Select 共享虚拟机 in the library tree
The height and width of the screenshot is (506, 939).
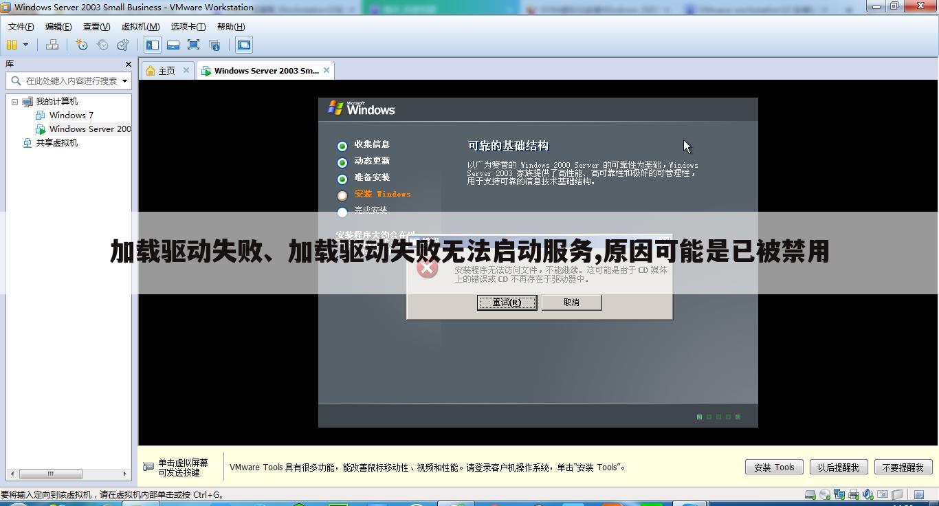pos(57,142)
